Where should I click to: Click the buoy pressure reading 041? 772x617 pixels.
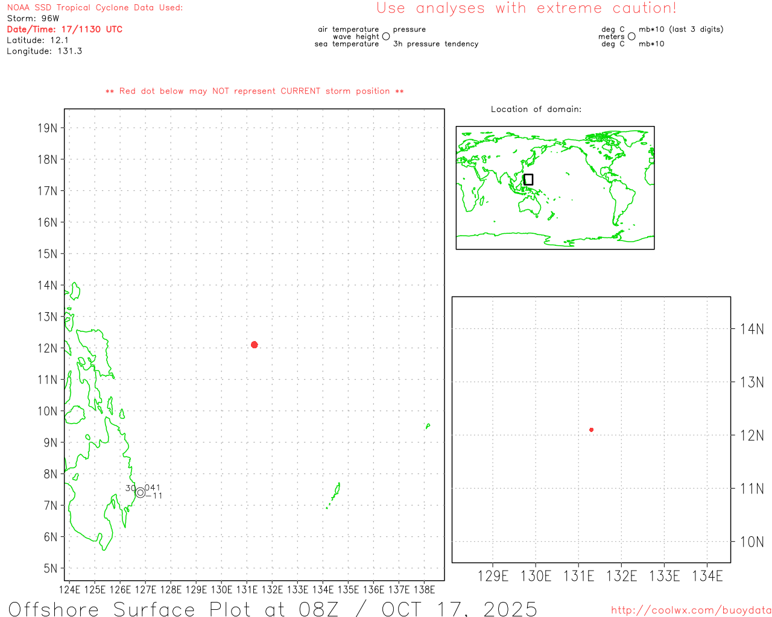pyautogui.click(x=153, y=487)
